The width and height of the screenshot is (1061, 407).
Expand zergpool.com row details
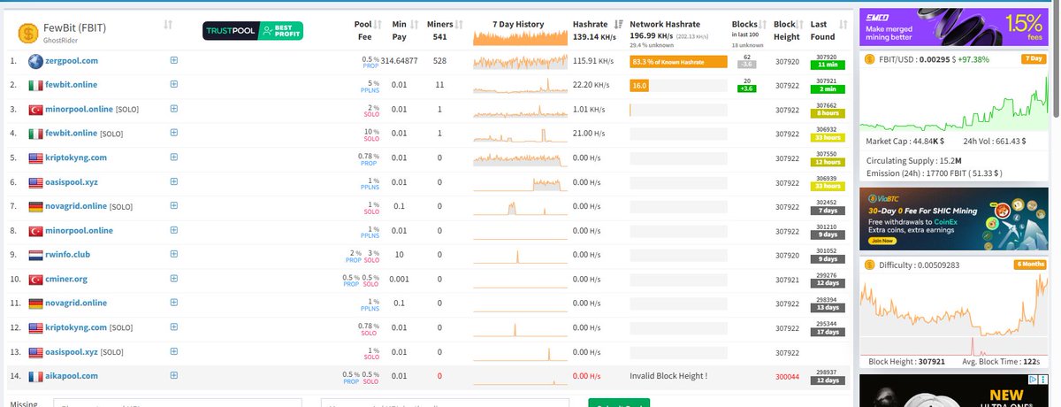(174, 60)
